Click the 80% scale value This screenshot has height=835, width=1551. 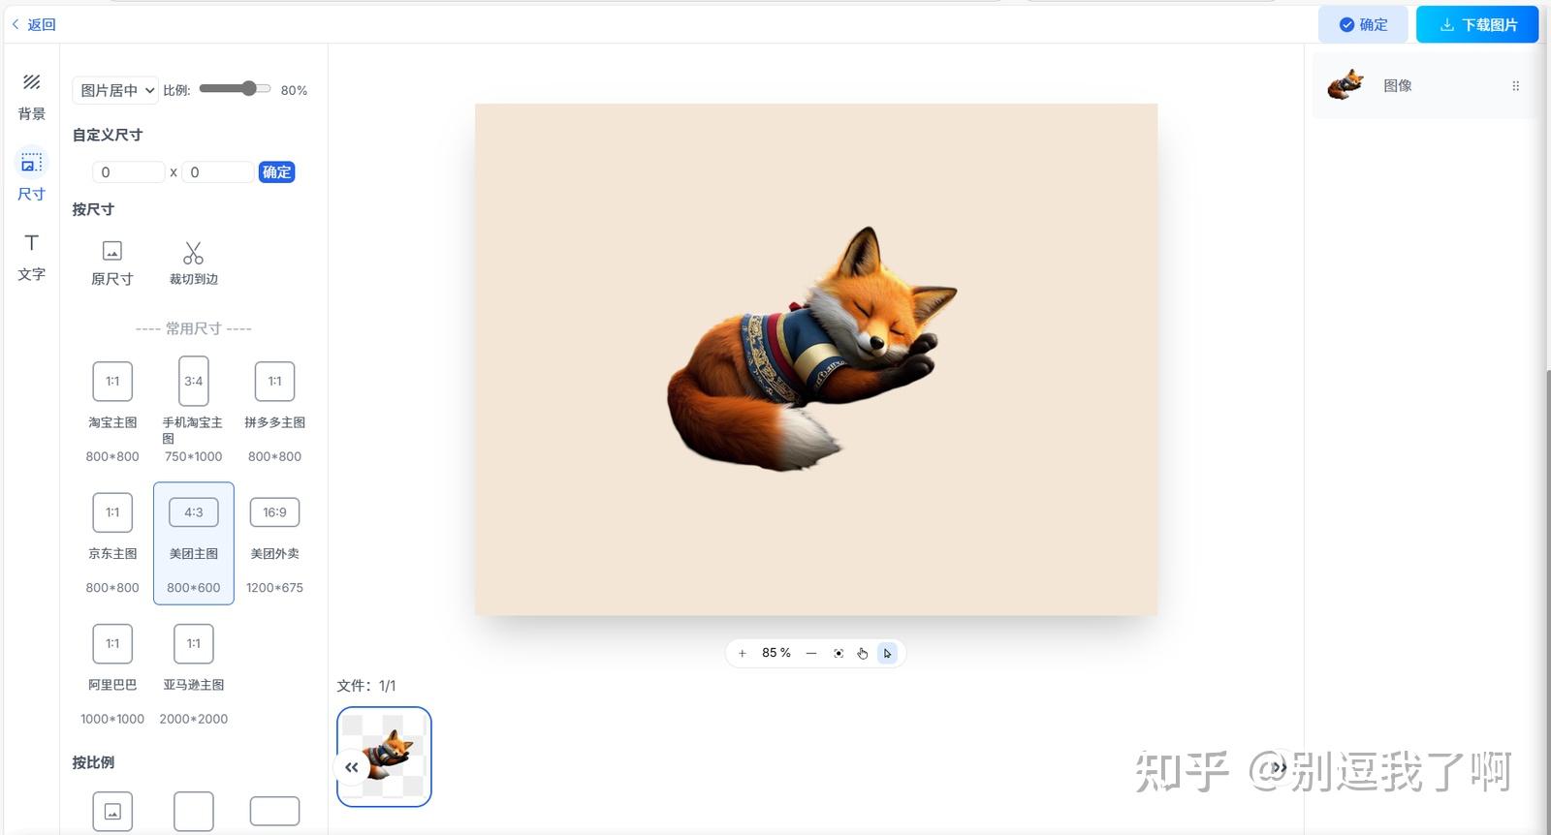coord(294,90)
